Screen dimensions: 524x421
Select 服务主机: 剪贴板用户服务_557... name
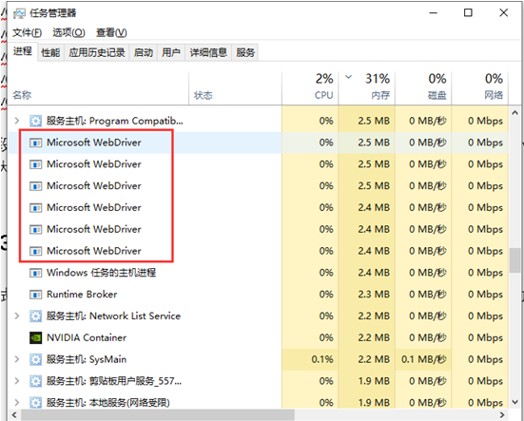pyautogui.click(x=114, y=381)
